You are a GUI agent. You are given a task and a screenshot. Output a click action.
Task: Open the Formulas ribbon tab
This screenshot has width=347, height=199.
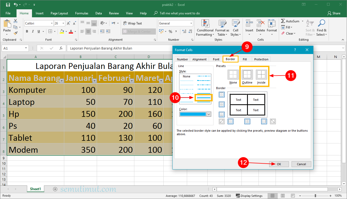82,13
